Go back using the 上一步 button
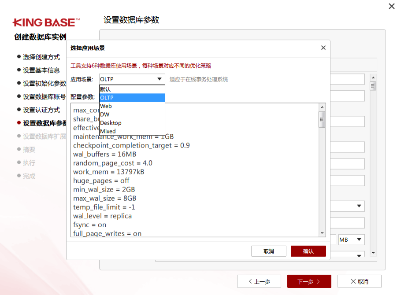The width and height of the screenshot is (397, 295). [x=259, y=281]
